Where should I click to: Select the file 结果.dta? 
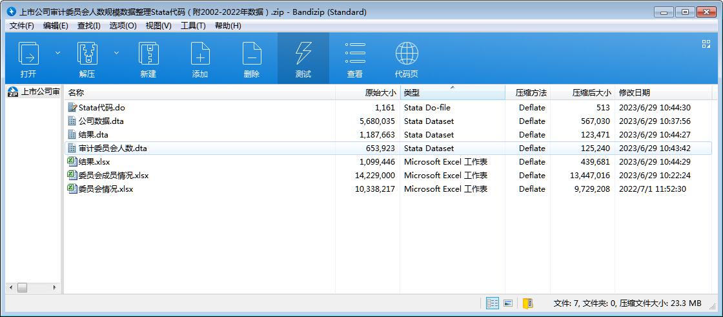[x=93, y=135]
